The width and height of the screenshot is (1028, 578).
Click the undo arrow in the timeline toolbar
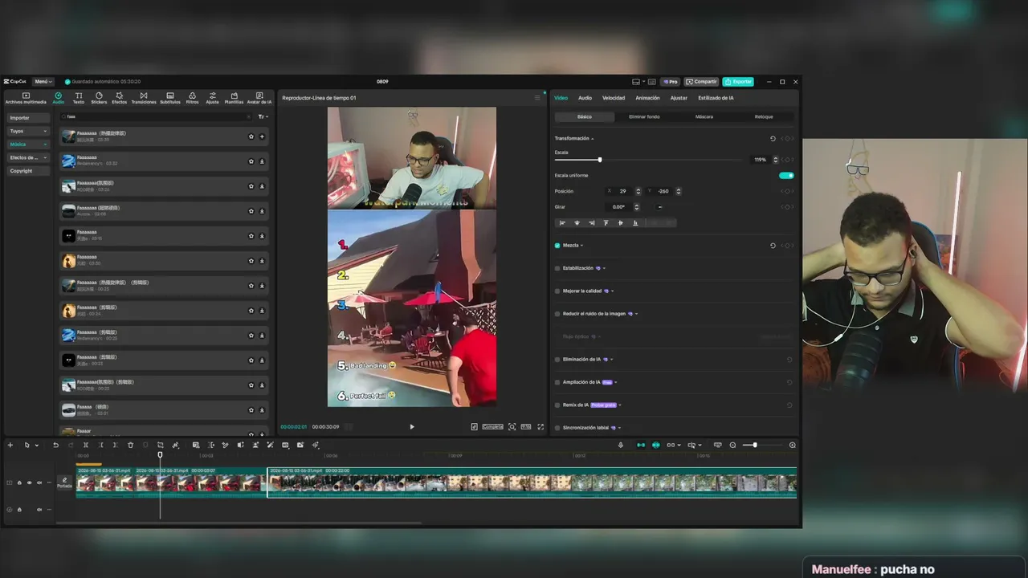pos(55,445)
